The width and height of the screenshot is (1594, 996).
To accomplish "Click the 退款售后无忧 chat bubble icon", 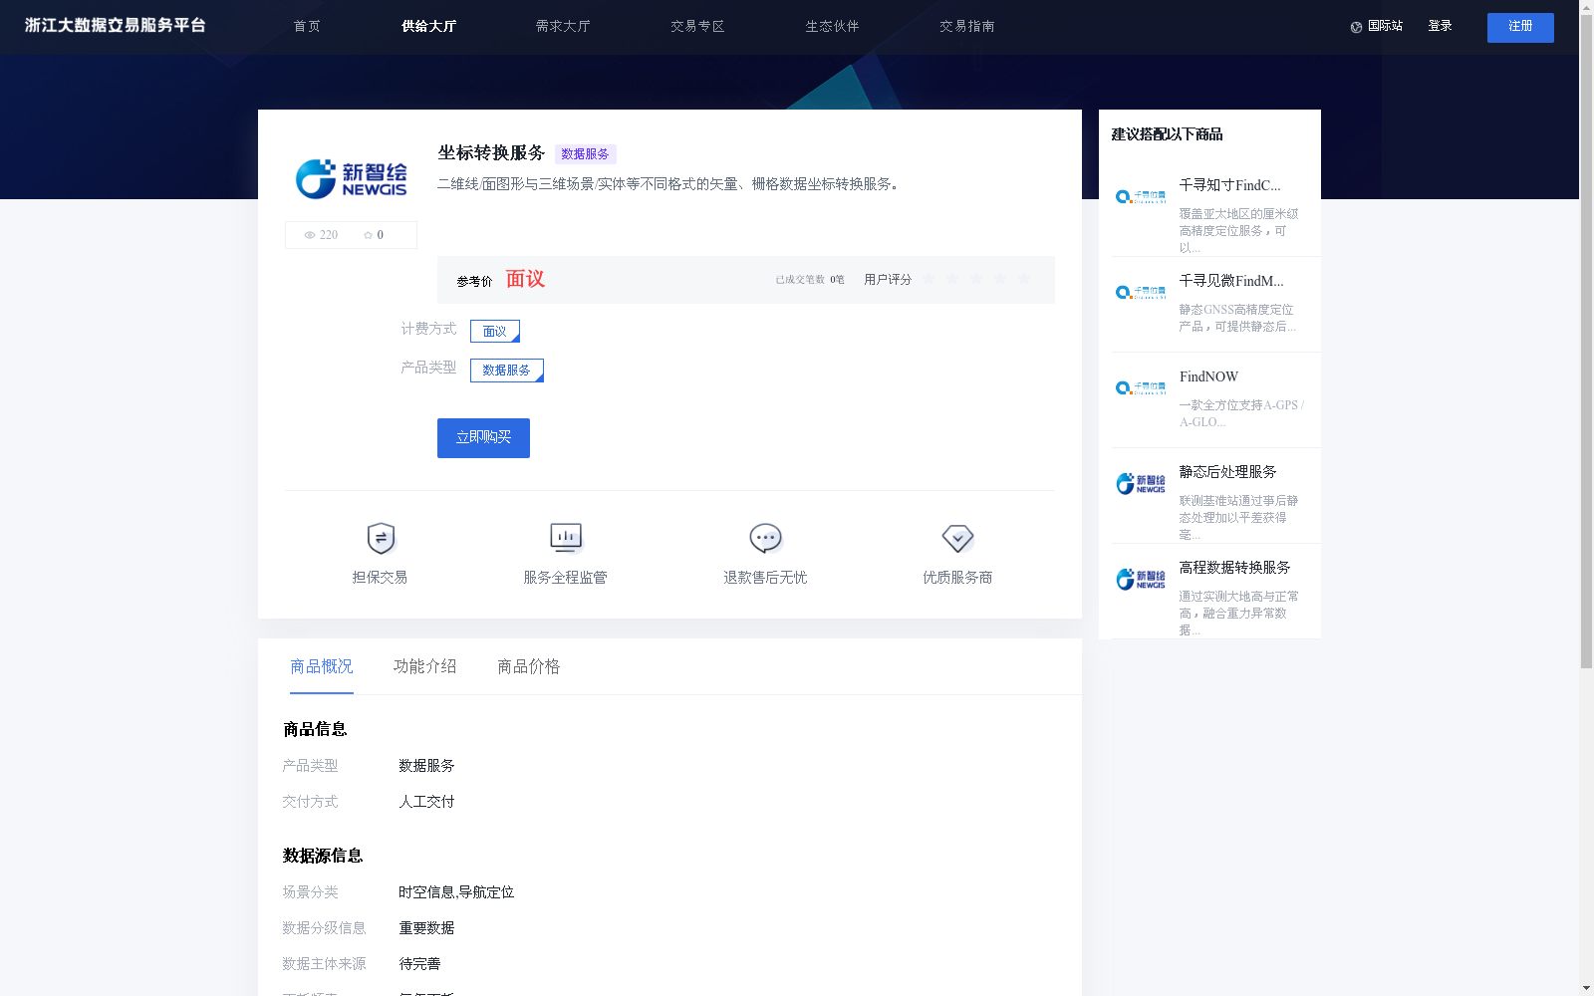I will click(x=765, y=538).
